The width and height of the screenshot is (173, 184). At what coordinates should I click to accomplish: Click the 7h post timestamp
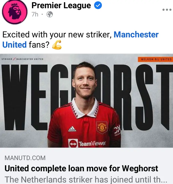[35, 14]
